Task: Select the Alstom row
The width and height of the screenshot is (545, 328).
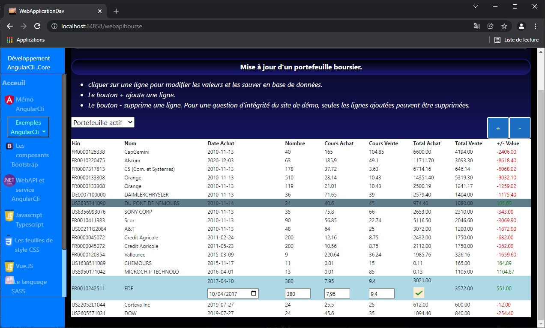Action: (x=301, y=161)
